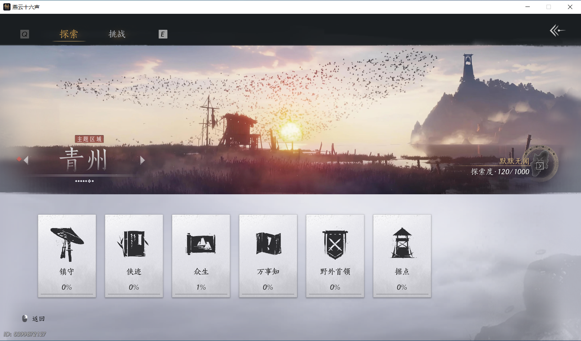Go to previous region with left arrow
The image size is (581, 341).
(26, 160)
